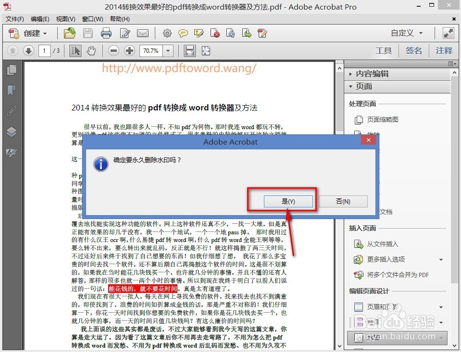Click the full-screen read mode icon
The height and width of the screenshot is (352, 461).
[x=449, y=33]
